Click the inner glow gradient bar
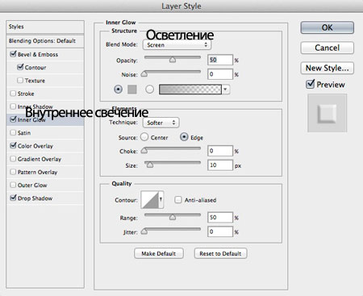The width and height of the screenshot is (363, 296). [x=190, y=90]
